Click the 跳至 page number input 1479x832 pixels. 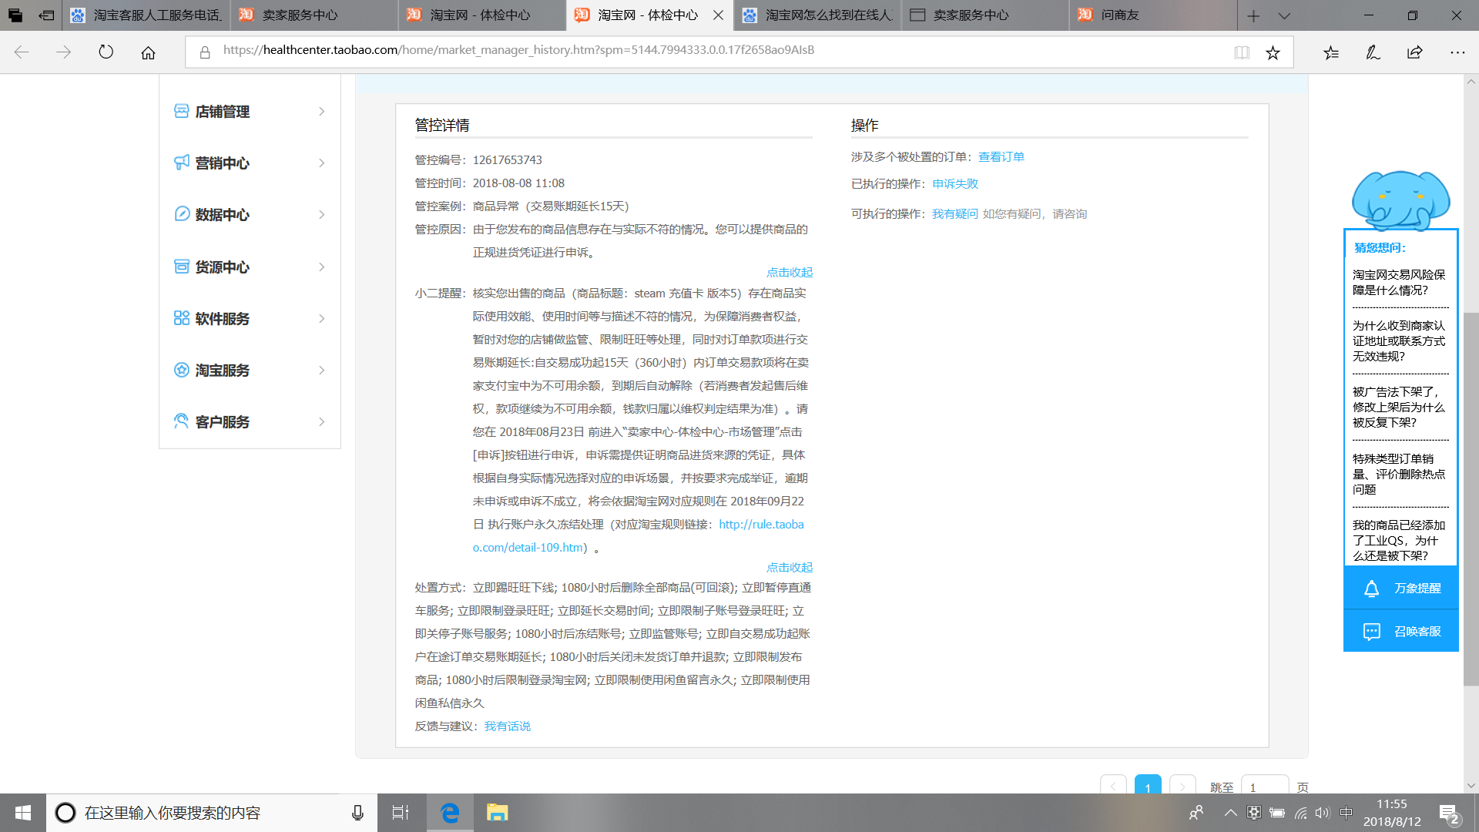[x=1265, y=786]
